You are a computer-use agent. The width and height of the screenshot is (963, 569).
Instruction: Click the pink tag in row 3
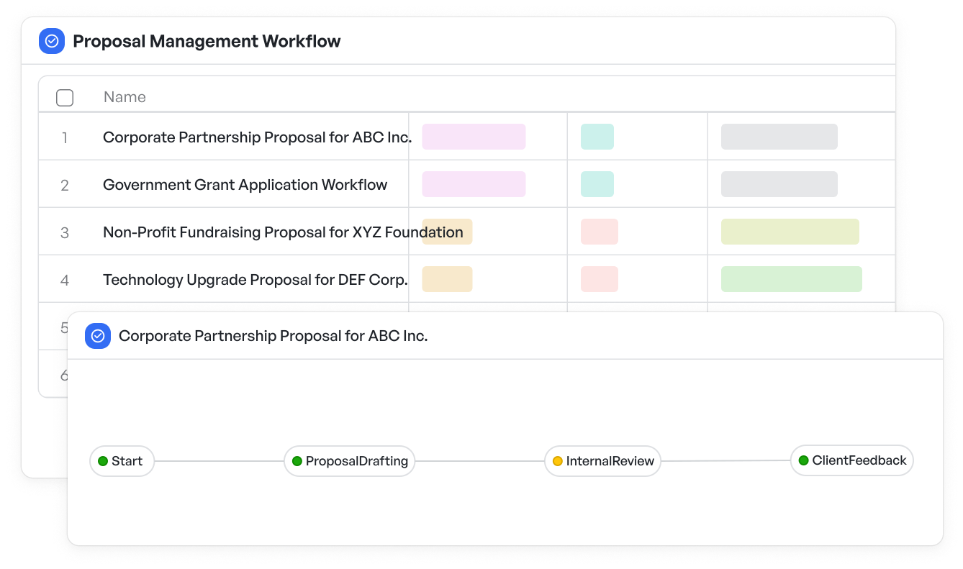(600, 232)
